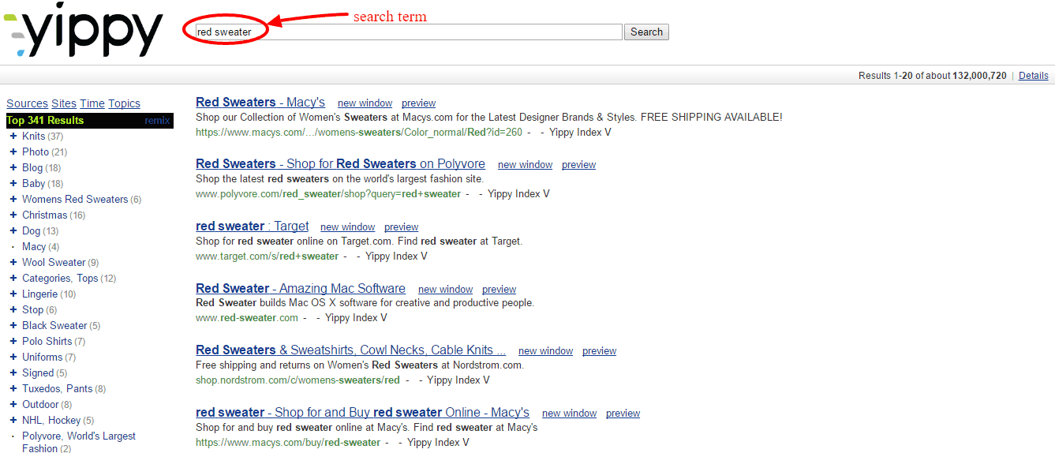The image size is (1055, 453).
Task: Switch to the Sources tab
Action: (27, 103)
